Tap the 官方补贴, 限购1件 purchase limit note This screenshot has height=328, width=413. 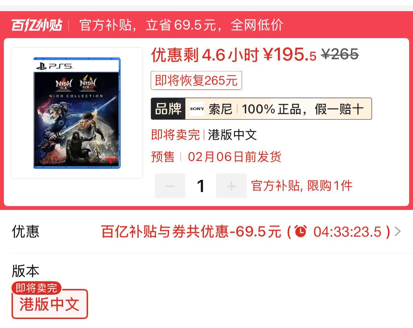302,186
